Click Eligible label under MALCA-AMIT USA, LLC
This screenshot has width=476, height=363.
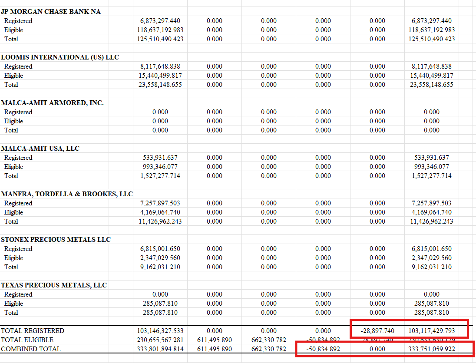(x=13, y=166)
